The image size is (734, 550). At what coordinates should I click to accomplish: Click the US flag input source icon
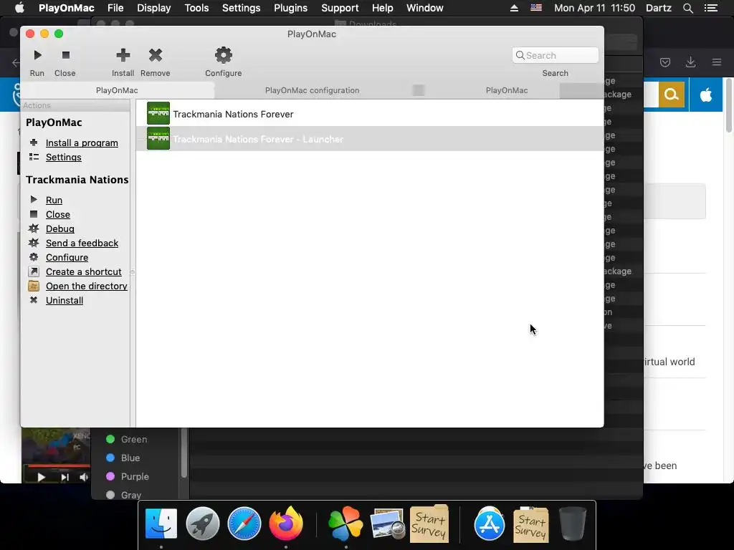pos(536,8)
